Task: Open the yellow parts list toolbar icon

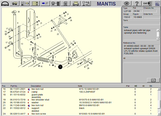Action: pyautogui.click(x=35, y=4)
